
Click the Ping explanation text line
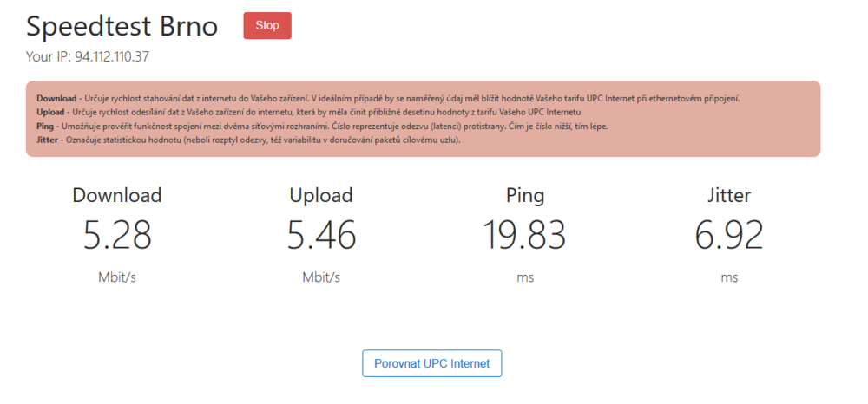(x=322, y=126)
